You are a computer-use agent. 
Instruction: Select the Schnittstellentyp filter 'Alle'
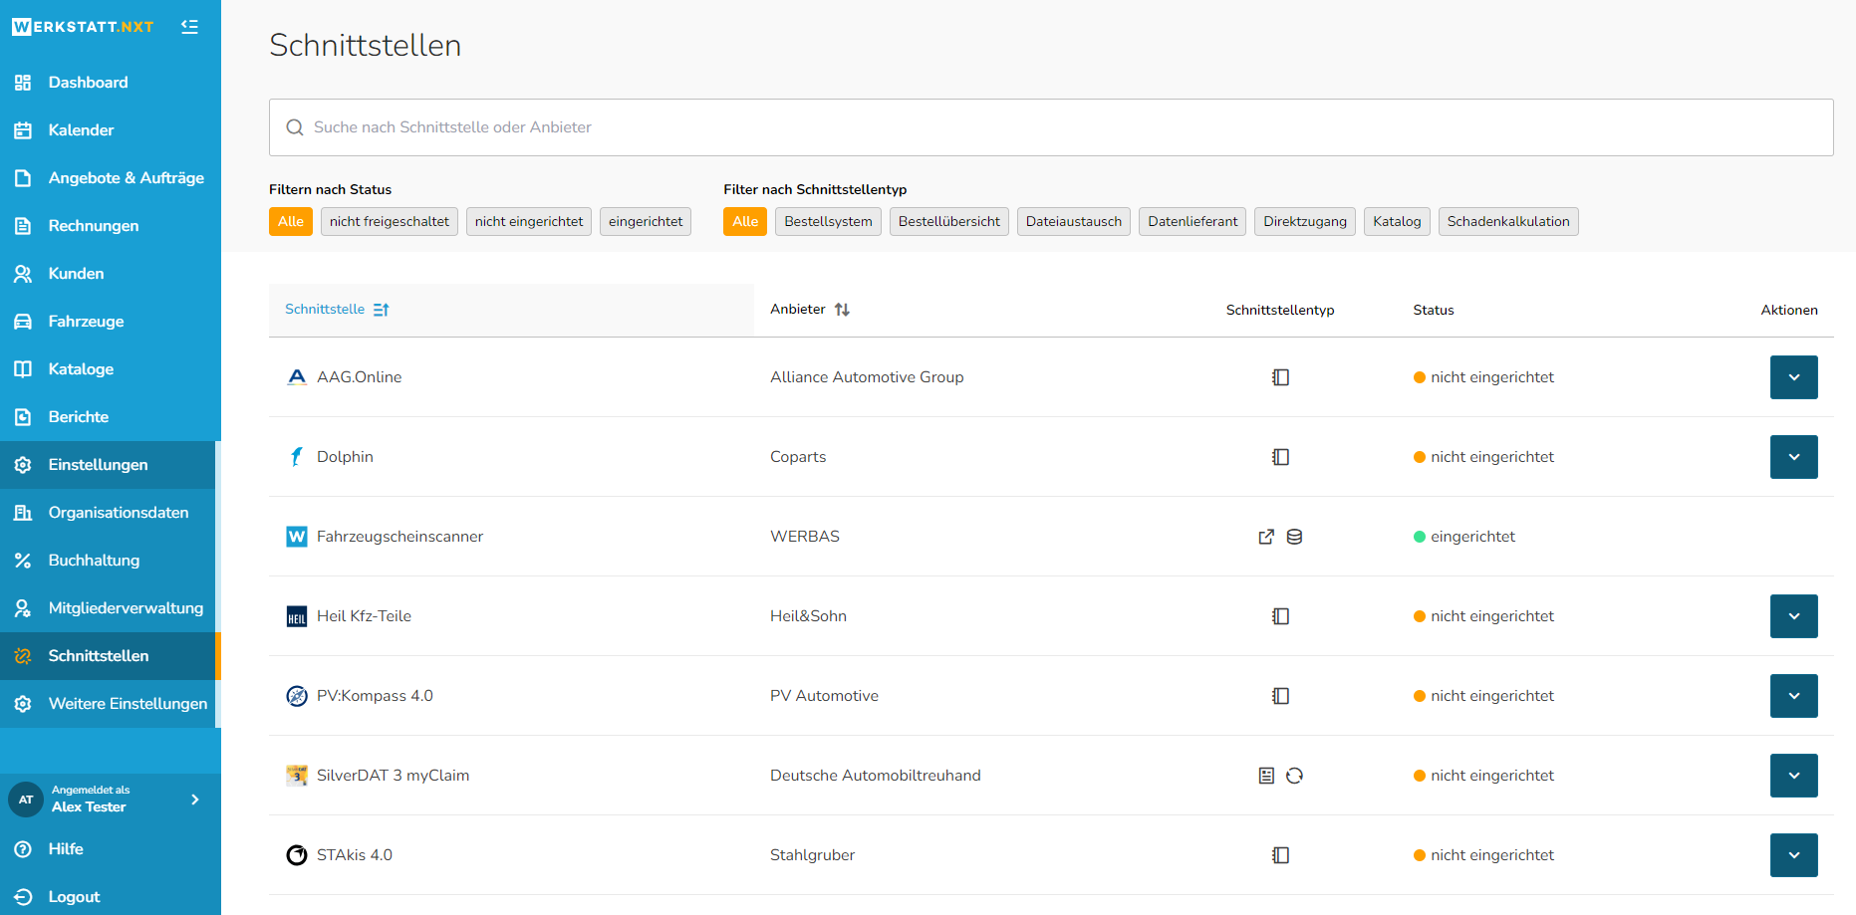745,222
